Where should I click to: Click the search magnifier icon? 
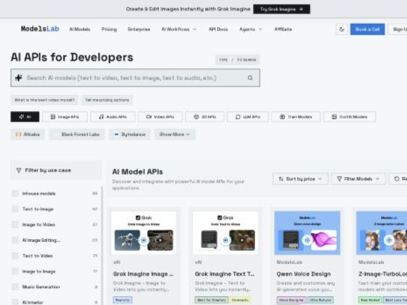coord(250,78)
